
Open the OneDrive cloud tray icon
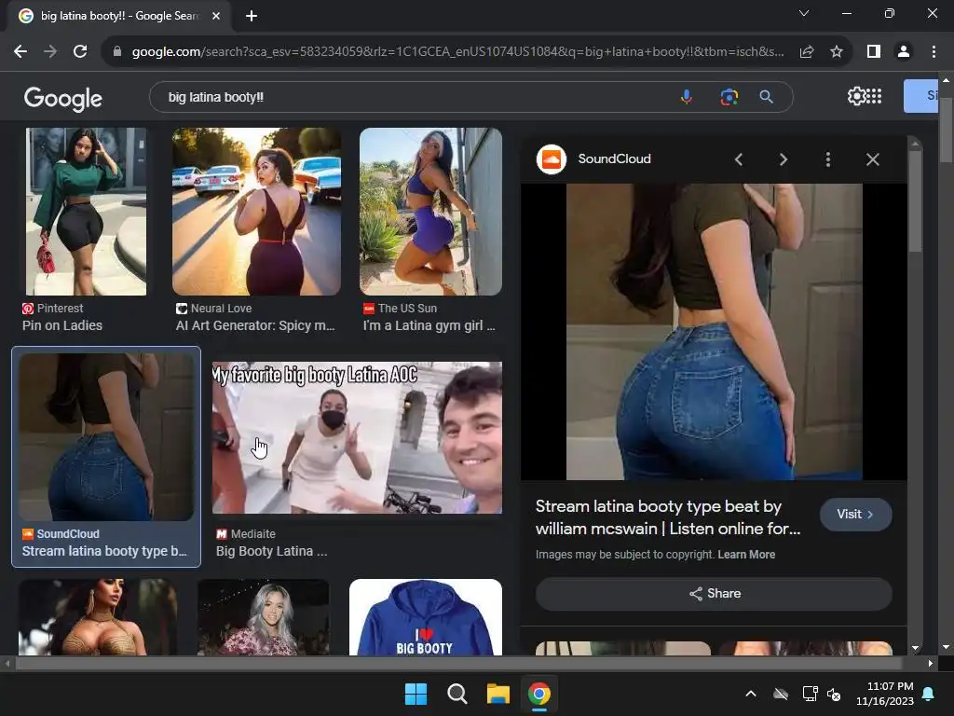781,694
